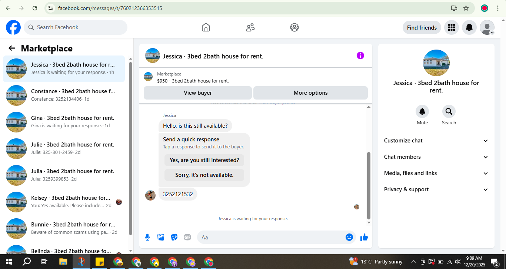Send quick reply "Yes, are you still interested?"
This screenshot has height=269, width=506.
(x=204, y=160)
